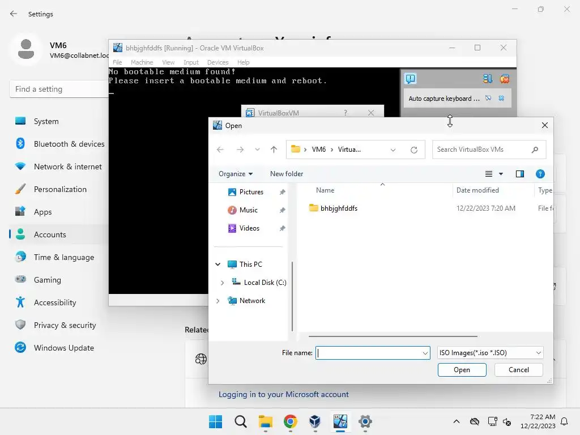Click the VirtualBoxVM dialog help question mark

click(346, 113)
